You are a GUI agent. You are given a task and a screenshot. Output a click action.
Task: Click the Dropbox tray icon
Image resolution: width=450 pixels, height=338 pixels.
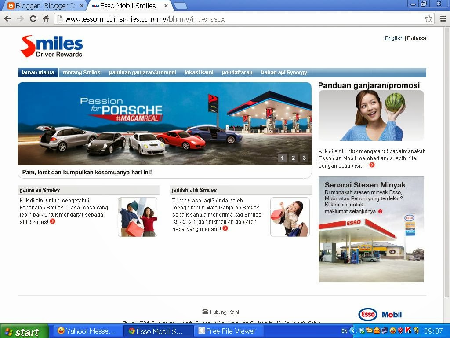pyautogui.click(x=361, y=331)
